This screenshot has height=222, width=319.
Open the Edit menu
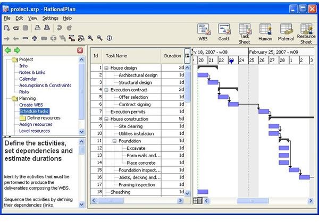[19, 18]
